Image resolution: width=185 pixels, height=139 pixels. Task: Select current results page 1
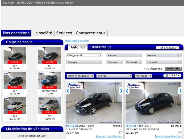click(167, 75)
